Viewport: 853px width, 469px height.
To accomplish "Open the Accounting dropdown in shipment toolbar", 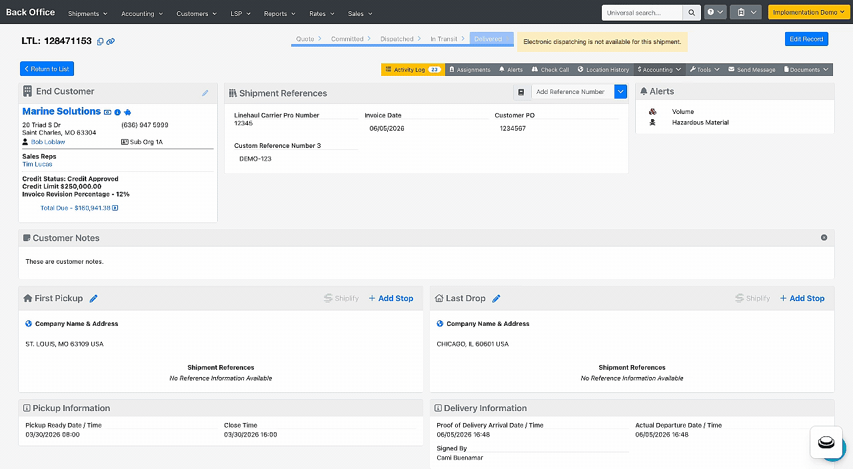I will pyautogui.click(x=659, y=69).
